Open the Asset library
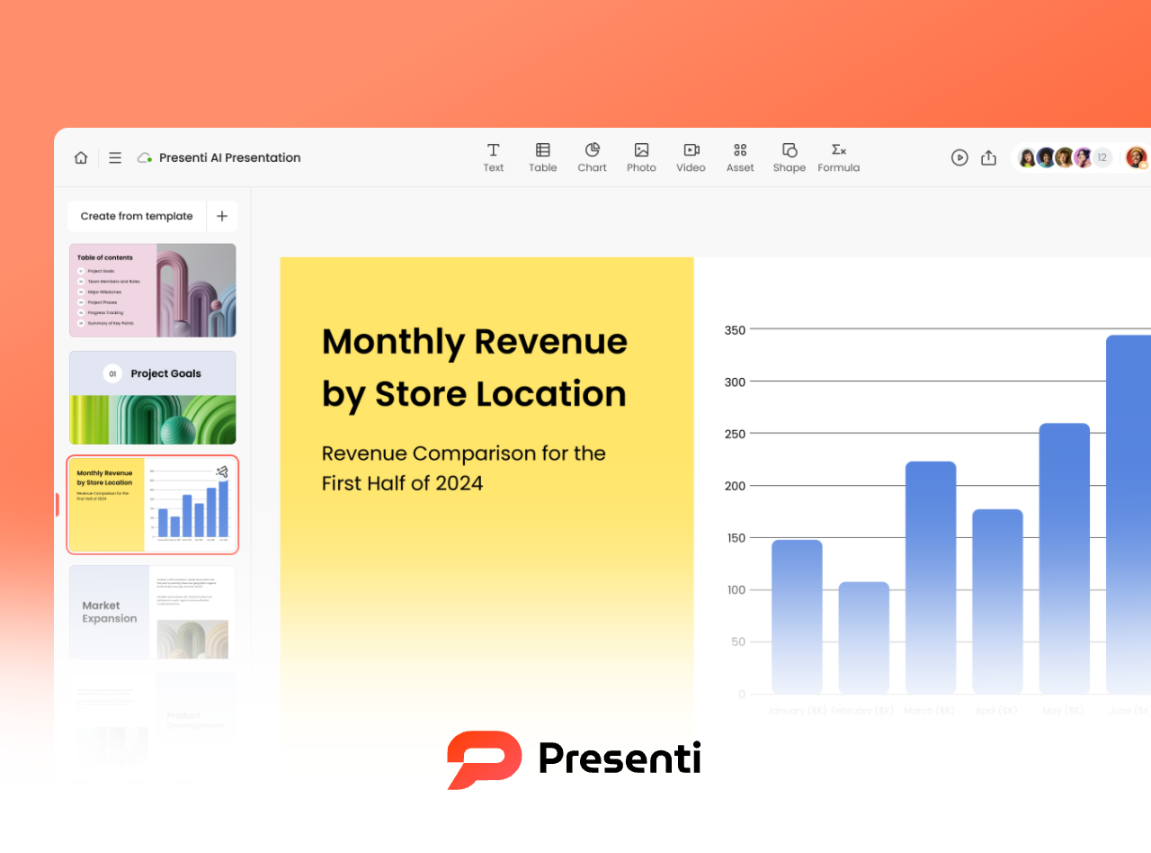The width and height of the screenshot is (1151, 853). 740,157
